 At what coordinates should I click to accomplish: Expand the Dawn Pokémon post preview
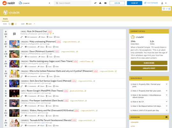22,57
